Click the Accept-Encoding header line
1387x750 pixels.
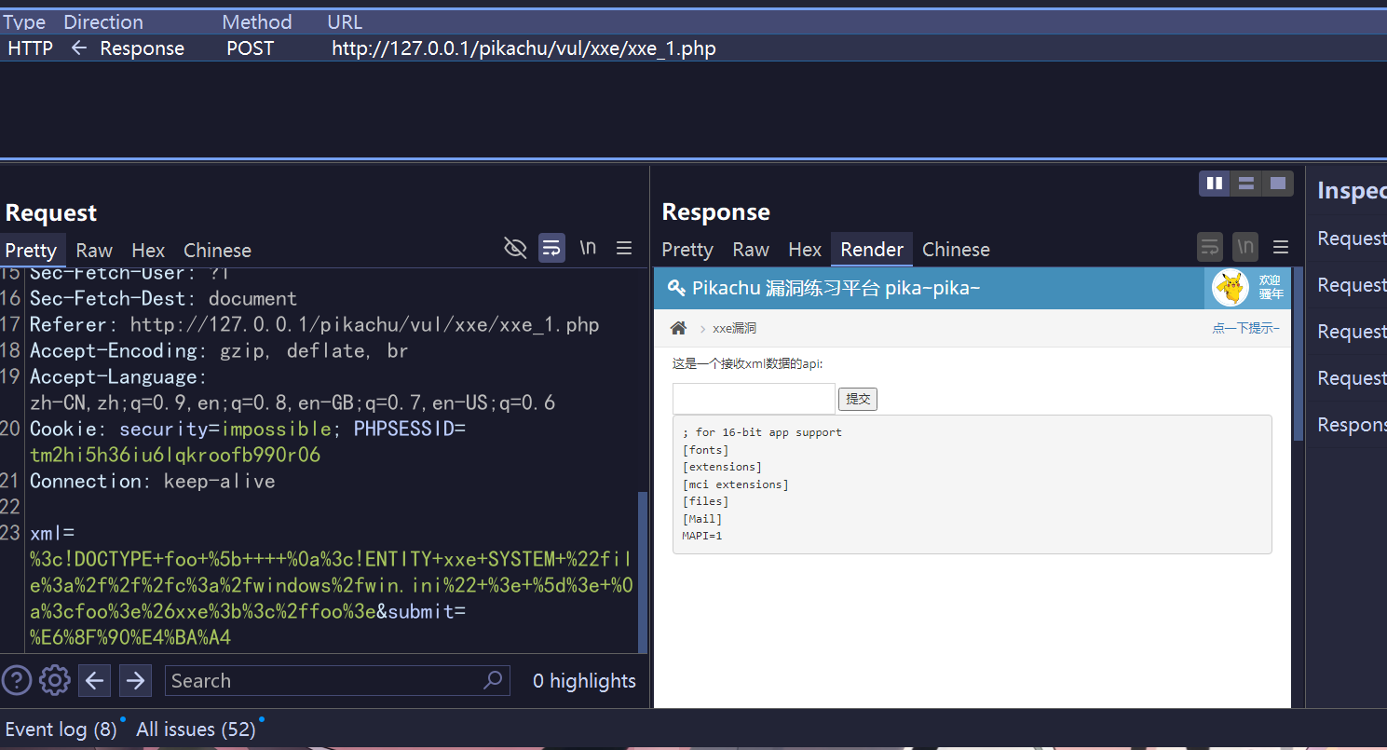click(x=219, y=350)
